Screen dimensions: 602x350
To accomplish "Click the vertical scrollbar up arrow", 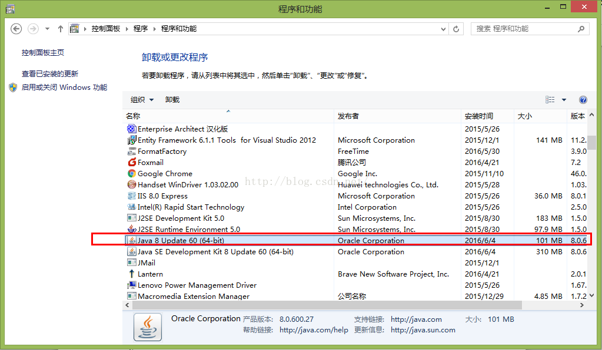I will tap(591, 115).
